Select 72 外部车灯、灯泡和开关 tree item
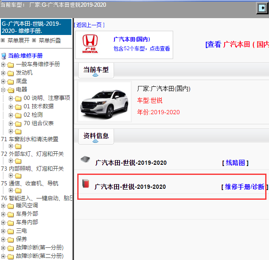Screen dimensions: 269x260 (x=32, y=154)
